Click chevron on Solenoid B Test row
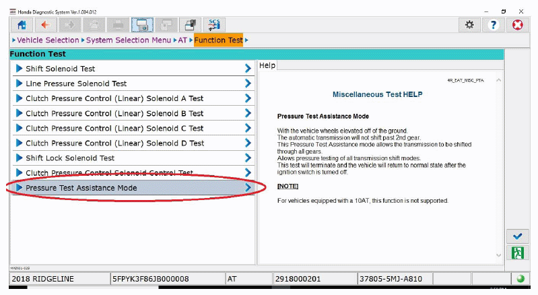 (x=248, y=113)
